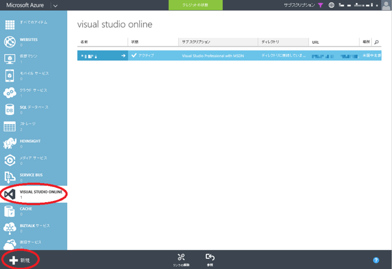Viewport: 392px width, 269px height.
Task: Sort by the URL column header
Action: pyautogui.click(x=334, y=42)
